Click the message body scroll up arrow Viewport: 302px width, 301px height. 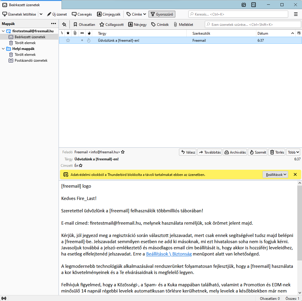[299, 183]
